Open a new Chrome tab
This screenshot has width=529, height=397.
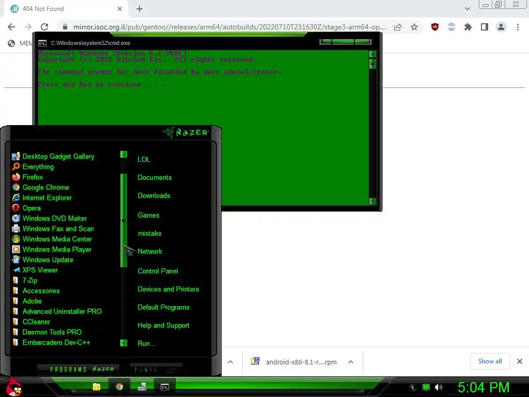[x=139, y=9]
